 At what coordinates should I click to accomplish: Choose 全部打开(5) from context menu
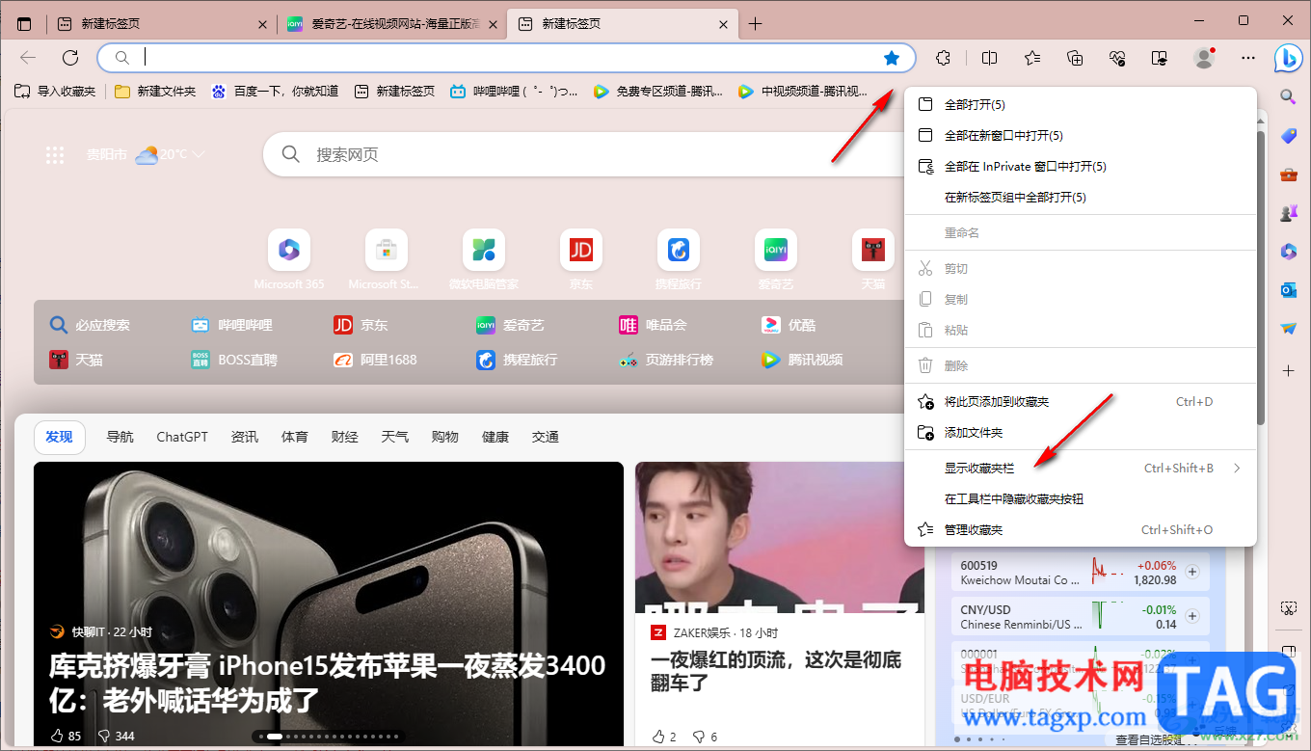tap(1081, 104)
